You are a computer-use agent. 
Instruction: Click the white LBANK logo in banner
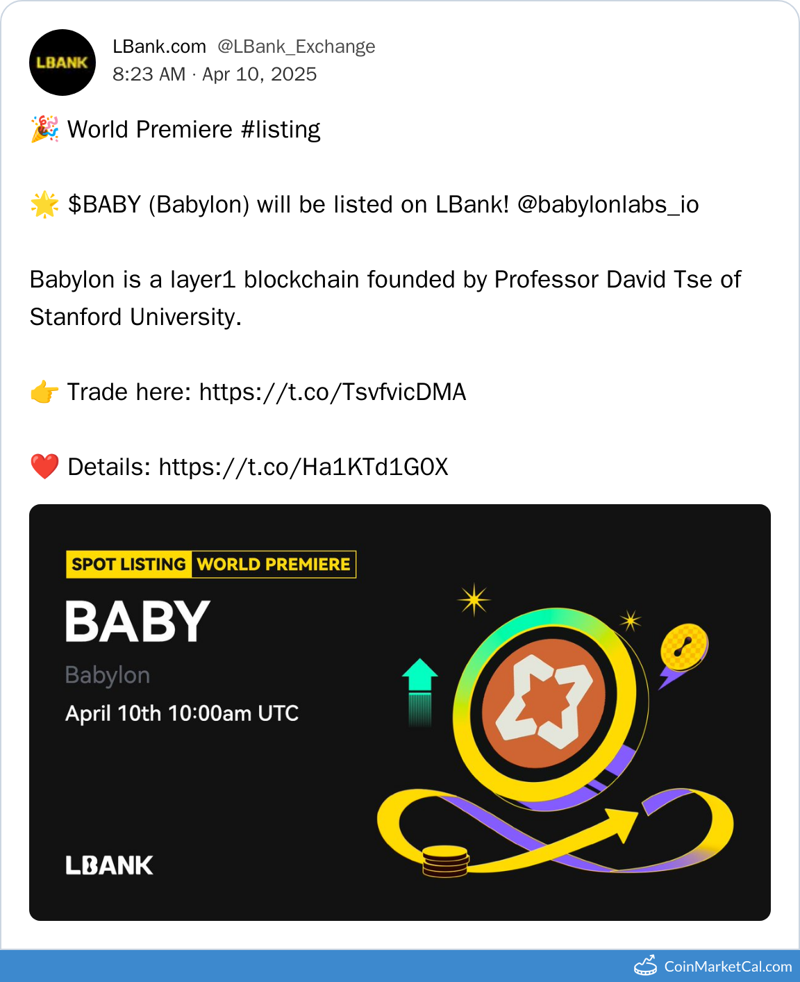tap(109, 865)
